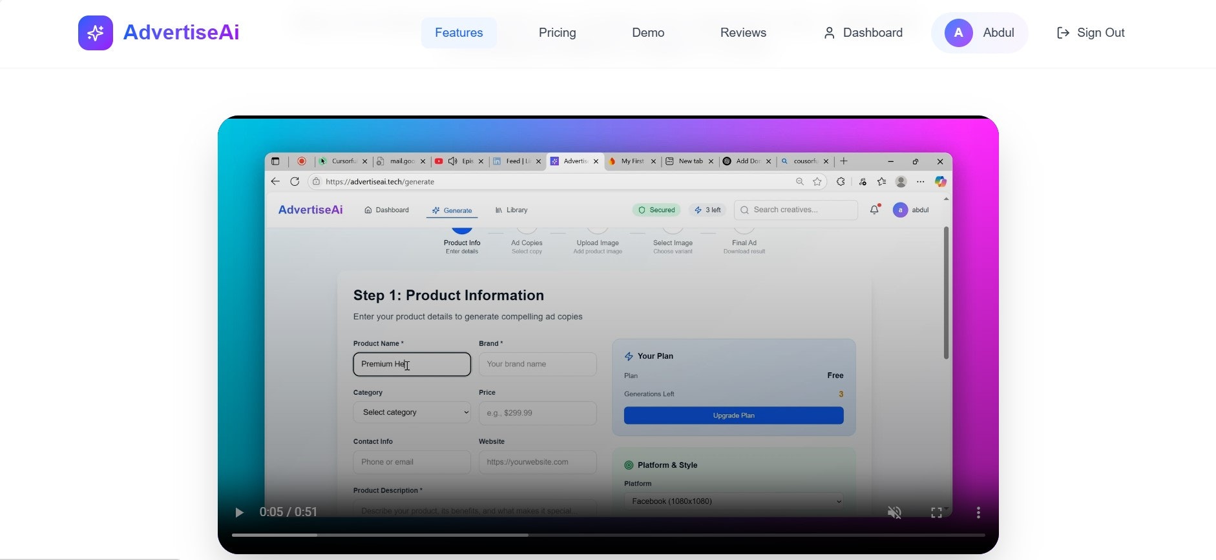Click back arrow in the demo video browser

click(x=275, y=182)
